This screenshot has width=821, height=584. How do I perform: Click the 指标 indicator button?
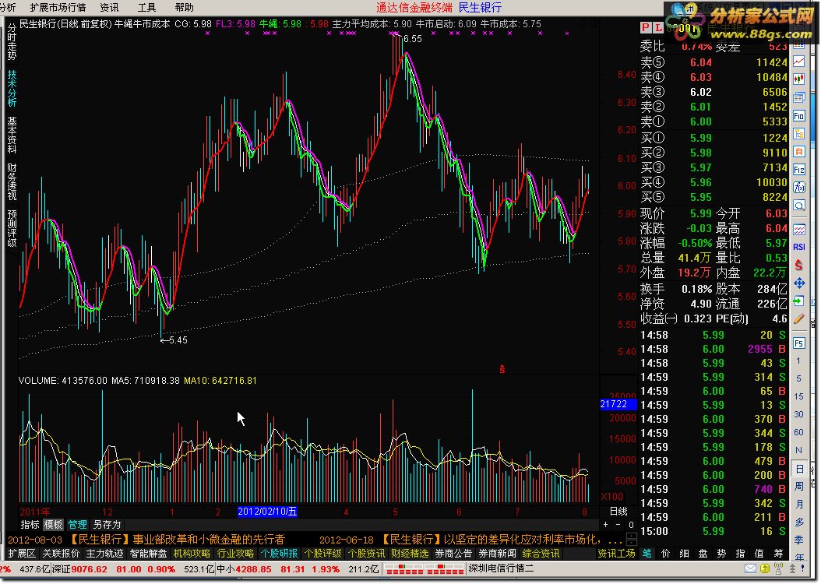[30, 524]
